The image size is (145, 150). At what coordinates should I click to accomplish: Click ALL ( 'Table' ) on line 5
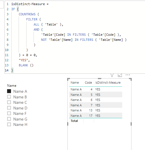point(47,24)
